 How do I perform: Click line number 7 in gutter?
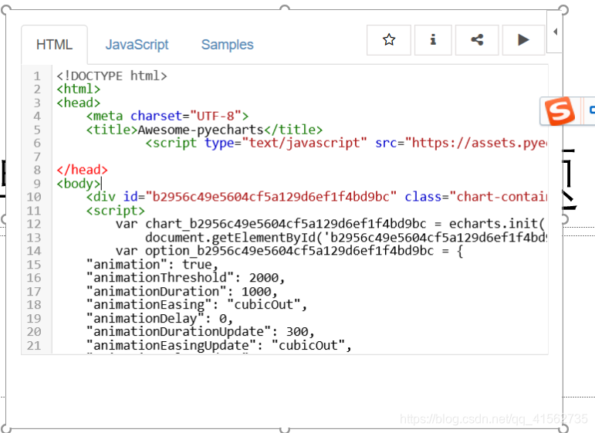[37, 157]
